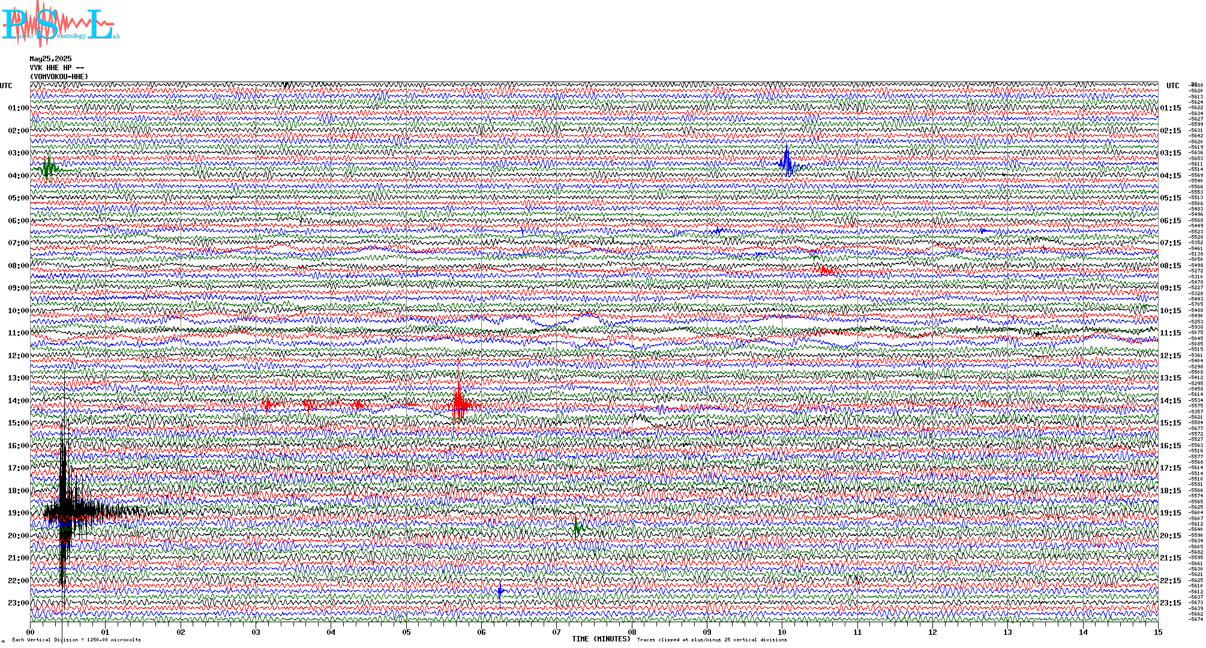Click the '04' minute tick label
The height and width of the screenshot is (648, 1206).
331,632
